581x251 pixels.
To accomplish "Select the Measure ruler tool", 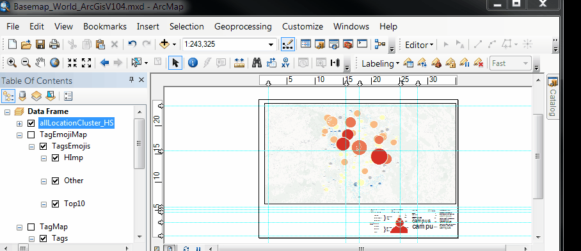I will 239,63.
